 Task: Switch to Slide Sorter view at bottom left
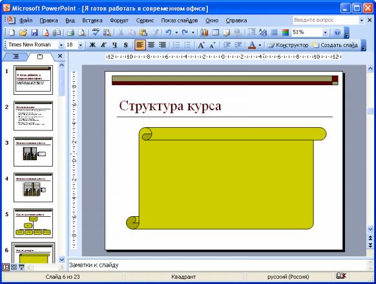coord(14,267)
